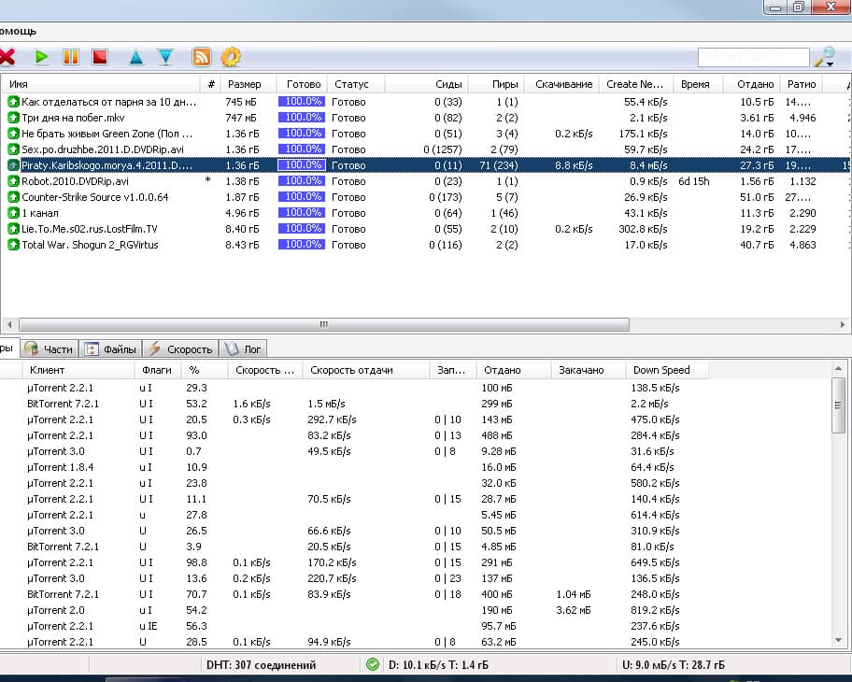Click the search magnifier icon dropdown
This screenshot has height=682, width=852.
(x=825, y=57)
